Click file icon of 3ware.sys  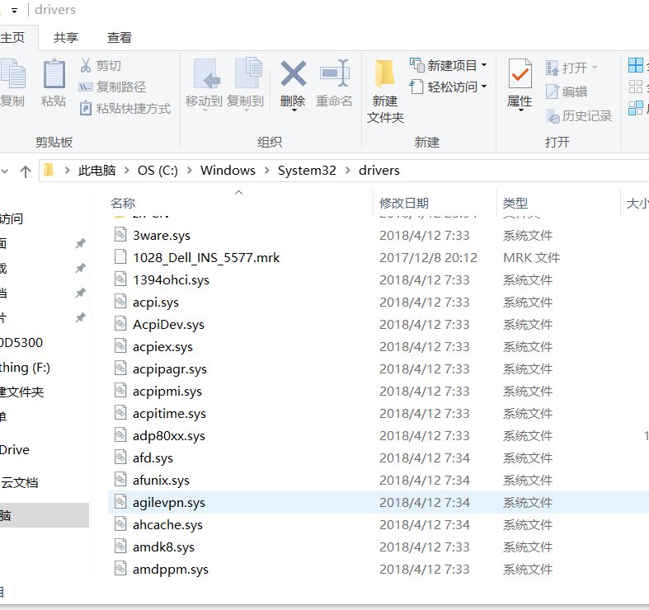(x=120, y=235)
